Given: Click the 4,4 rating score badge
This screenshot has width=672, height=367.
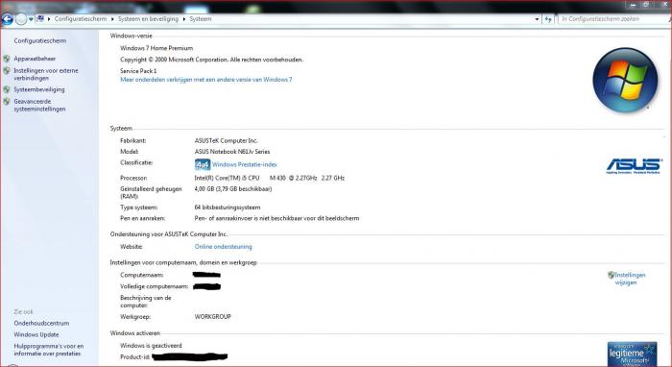Looking at the screenshot, I should point(203,164).
